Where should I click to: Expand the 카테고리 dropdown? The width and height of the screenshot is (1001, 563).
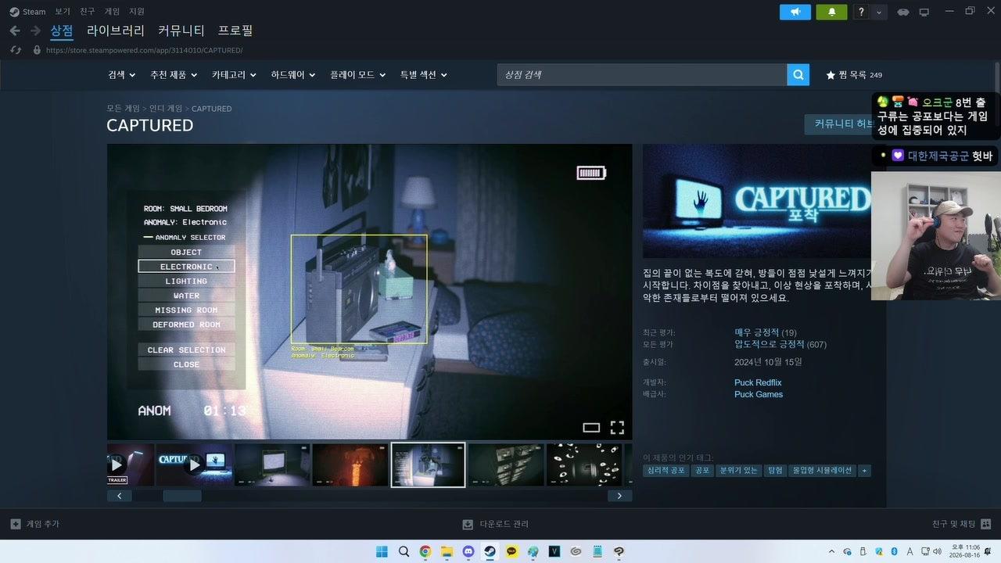pos(234,75)
